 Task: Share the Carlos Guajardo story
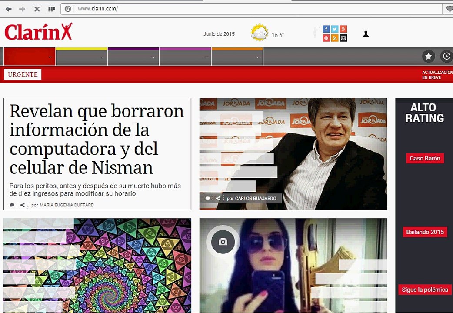[218, 198]
